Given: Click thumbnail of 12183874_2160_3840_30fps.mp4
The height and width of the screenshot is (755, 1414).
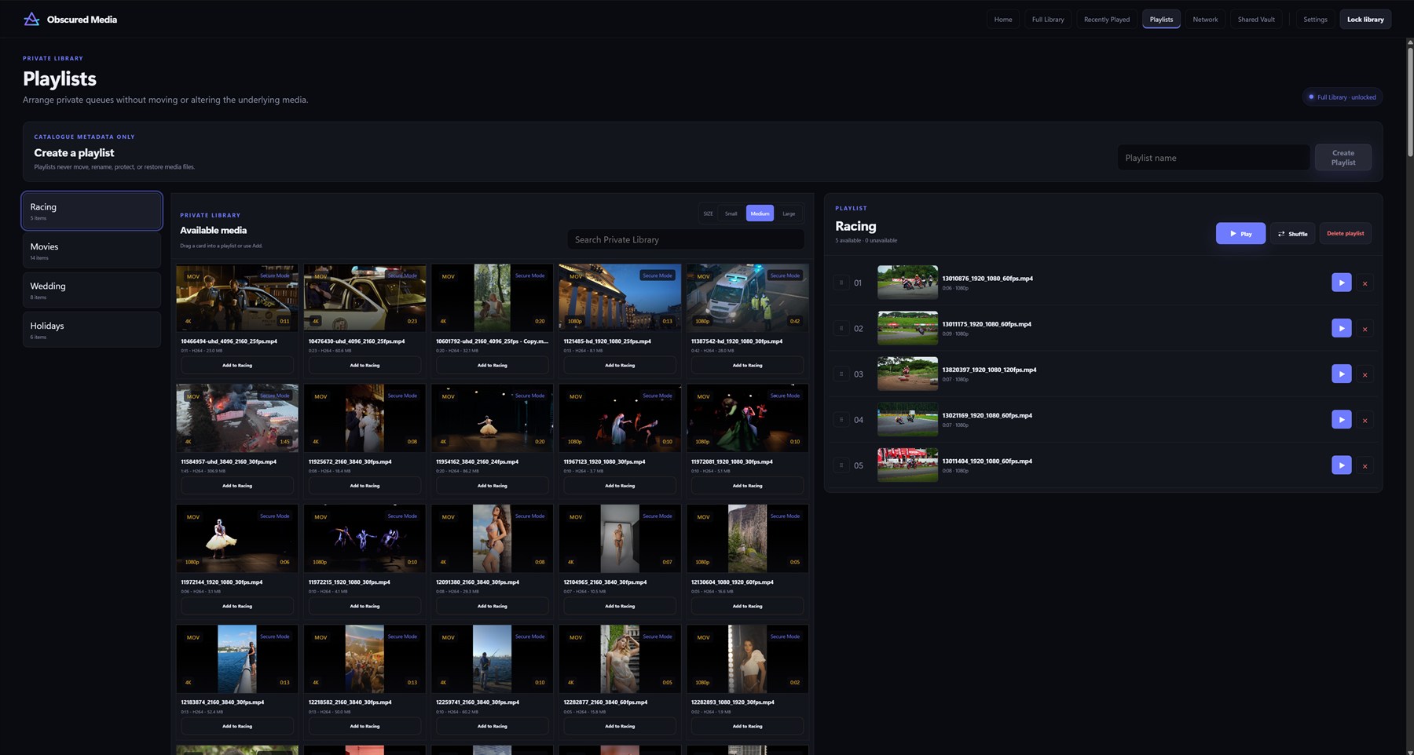Looking at the screenshot, I should (x=237, y=658).
